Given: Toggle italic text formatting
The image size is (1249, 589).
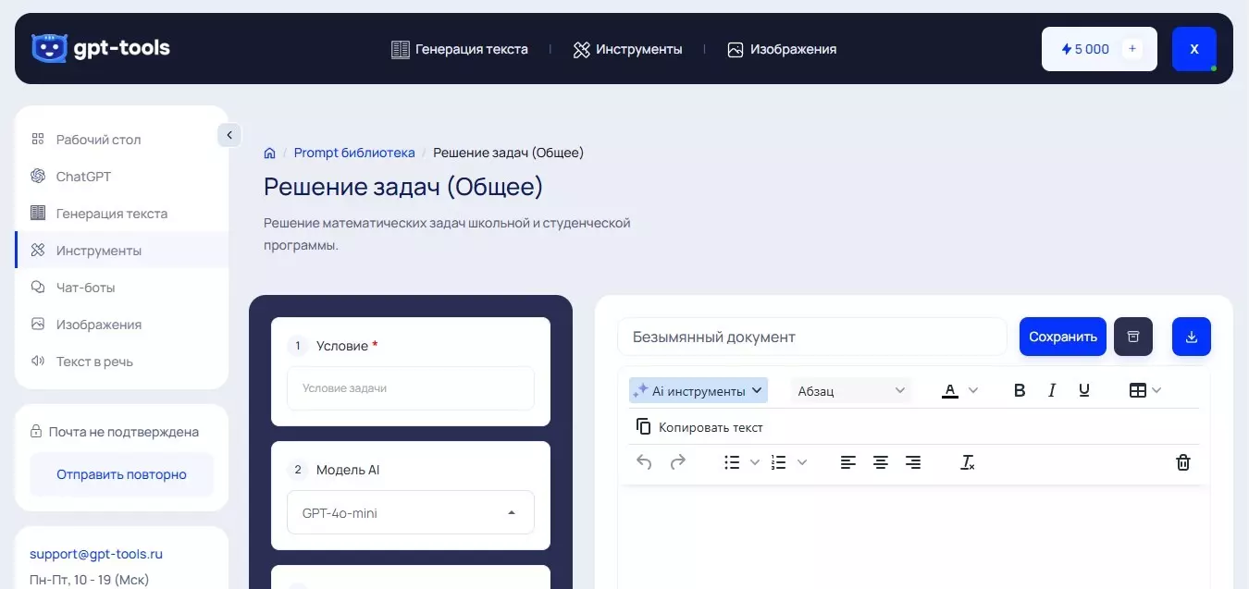Looking at the screenshot, I should coord(1052,390).
